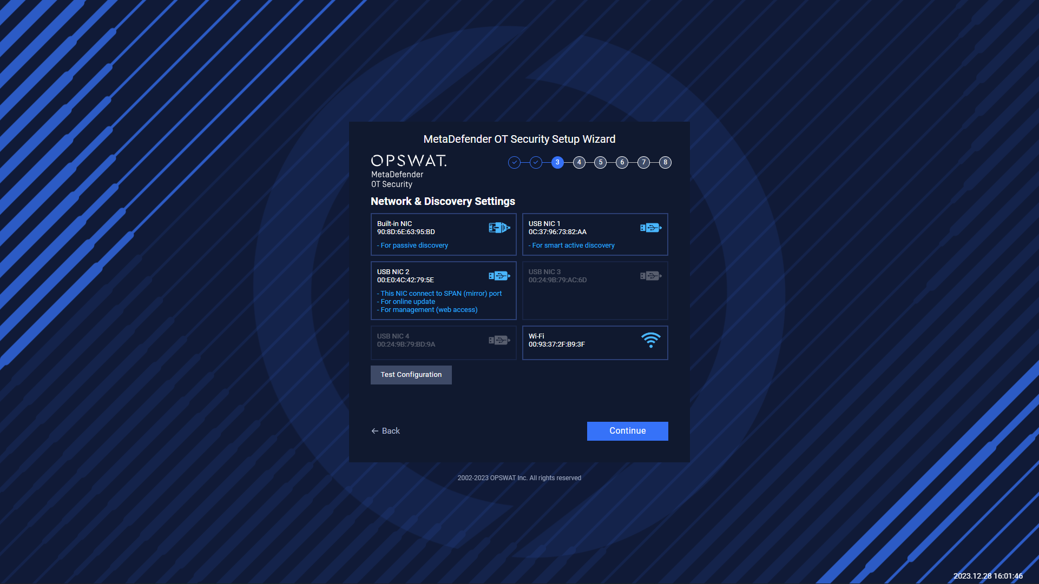Jump to wizard step 5
1039x584 pixels.
(600, 162)
